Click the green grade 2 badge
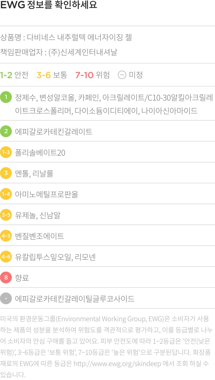 (6, 131)
